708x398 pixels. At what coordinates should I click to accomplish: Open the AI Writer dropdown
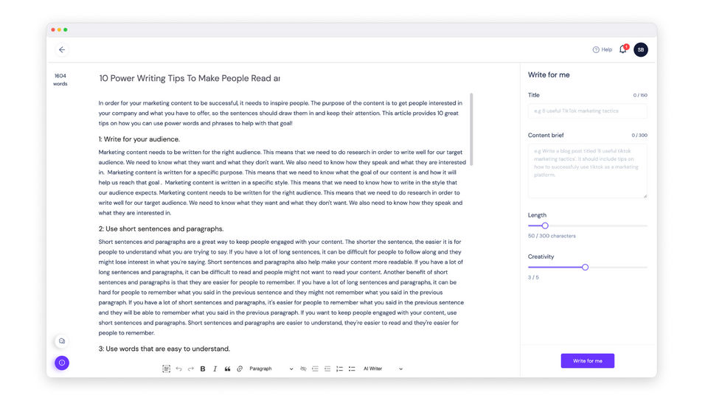tap(383, 369)
